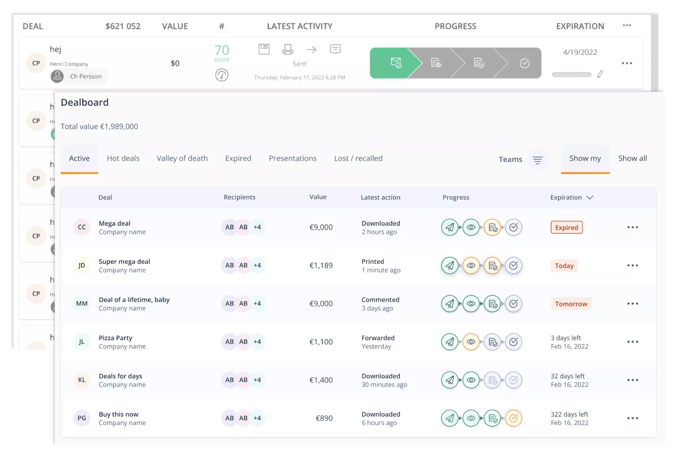Click the orange signed checkmark icon for Buy this now

point(513,418)
